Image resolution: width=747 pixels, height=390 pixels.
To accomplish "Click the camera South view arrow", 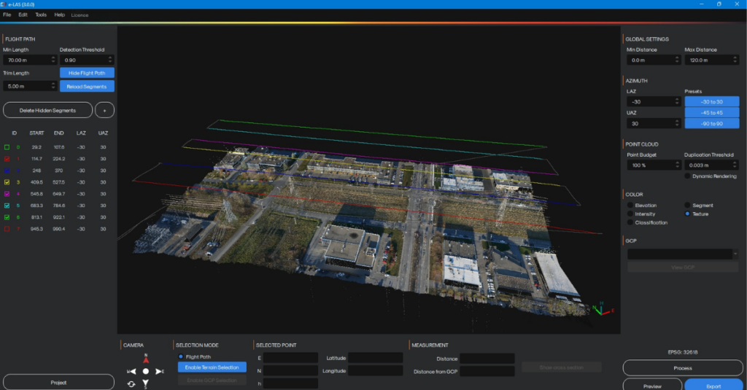I will point(146,383).
